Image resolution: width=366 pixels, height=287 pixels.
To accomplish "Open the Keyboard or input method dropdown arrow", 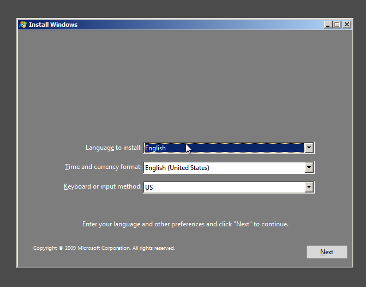I will click(x=309, y=187).
